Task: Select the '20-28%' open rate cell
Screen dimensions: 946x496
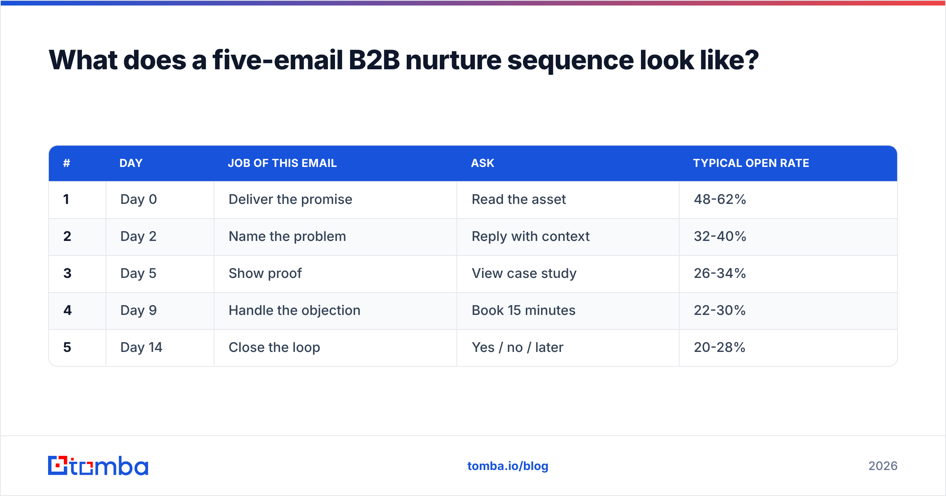Action: click(788, 348)
